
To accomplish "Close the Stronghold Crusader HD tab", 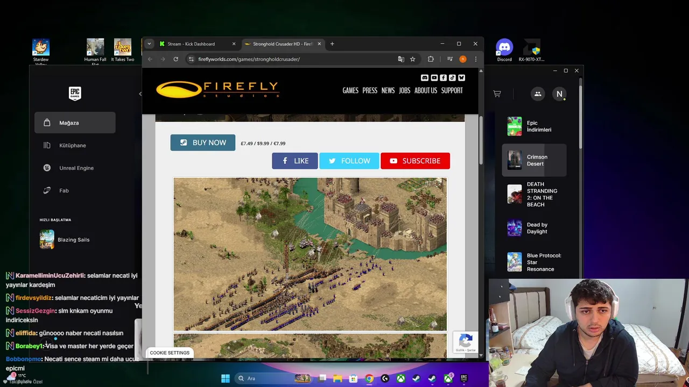I will 319,44.
